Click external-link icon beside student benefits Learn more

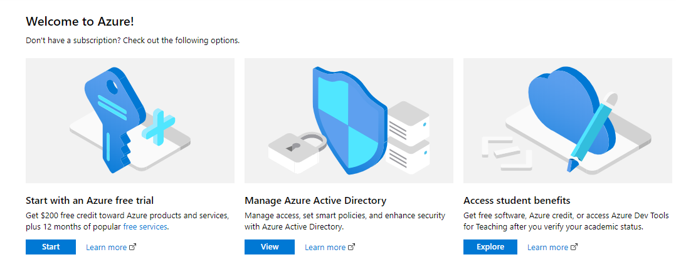tap(574, 247)
